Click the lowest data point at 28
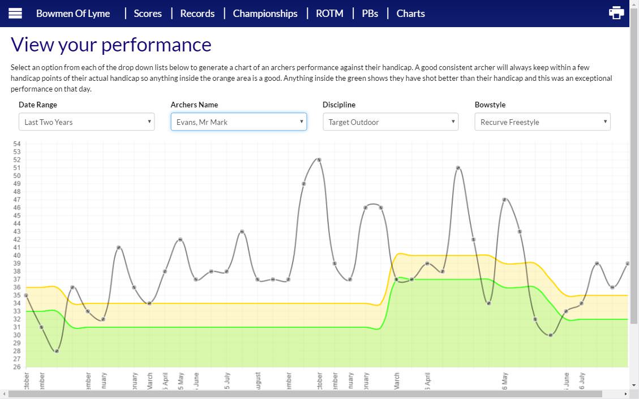The height and width of the screenshot is (399, 639). coord(57,351)
